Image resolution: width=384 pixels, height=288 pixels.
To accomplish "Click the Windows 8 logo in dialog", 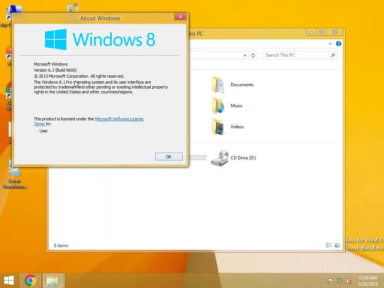I will [100, 39].
